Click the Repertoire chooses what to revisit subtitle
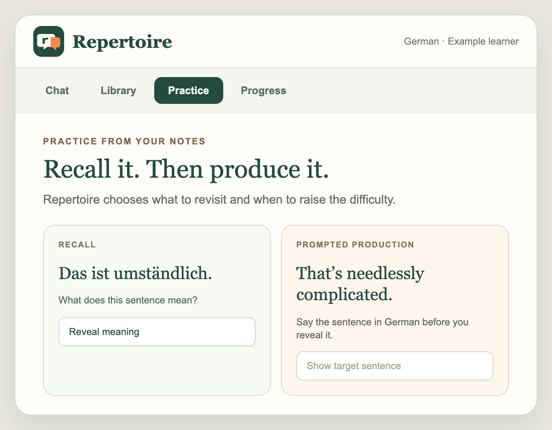This screenshot has height=430, width=552. [220, 200]
